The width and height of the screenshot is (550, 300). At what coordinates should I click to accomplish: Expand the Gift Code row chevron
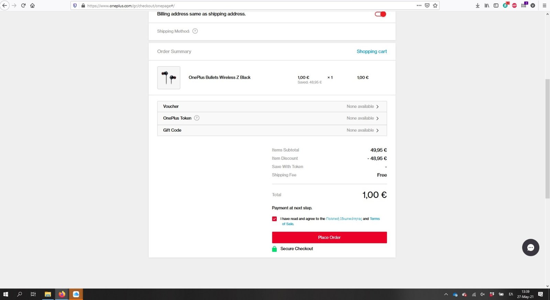(x=377, y=130)
